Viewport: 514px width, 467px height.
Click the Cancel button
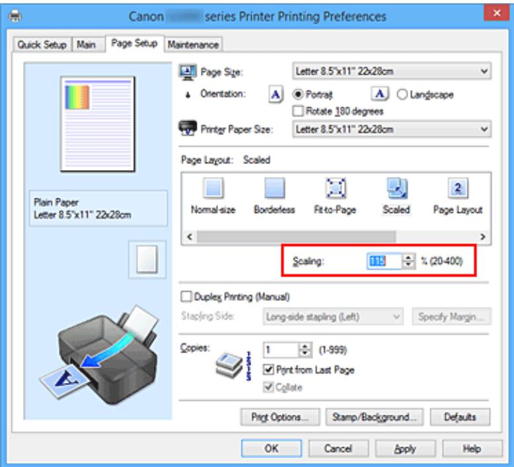click(x=338, y=448)
